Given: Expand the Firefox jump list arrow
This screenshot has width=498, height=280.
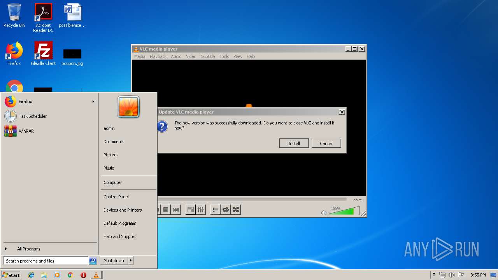Looking at the screenshot, I should coord(93,101).
